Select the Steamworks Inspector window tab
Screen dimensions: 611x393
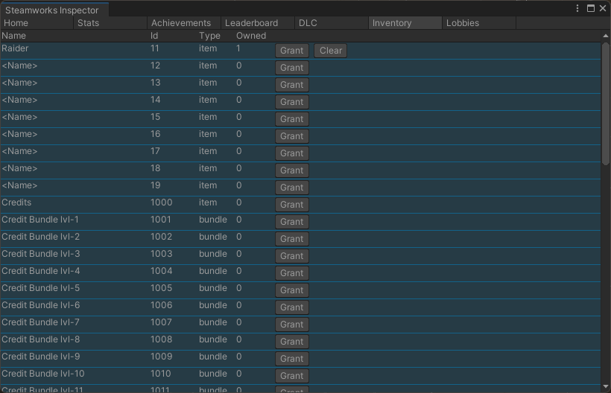coord(54,10)
